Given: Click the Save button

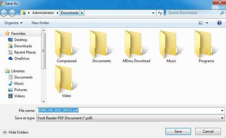Looking at the screenshot, I should click(178, 131).
